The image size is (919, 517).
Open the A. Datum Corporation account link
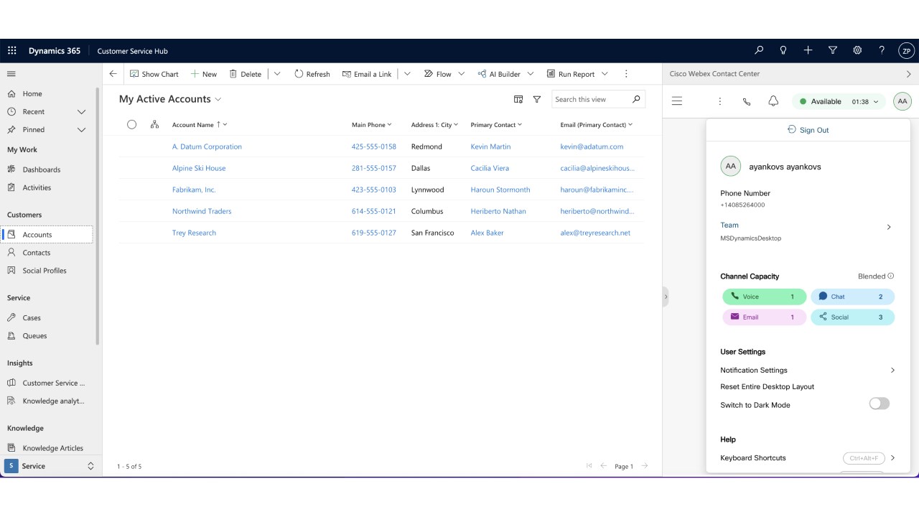(x=207, y=146)
